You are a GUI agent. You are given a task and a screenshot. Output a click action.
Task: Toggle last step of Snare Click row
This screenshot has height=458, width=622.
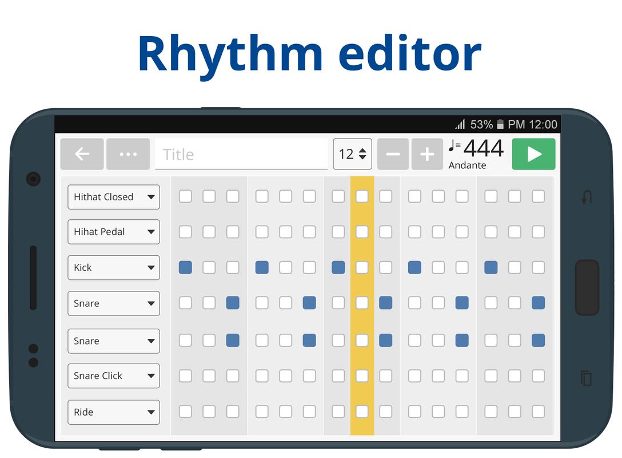click(x=539, y=376)
